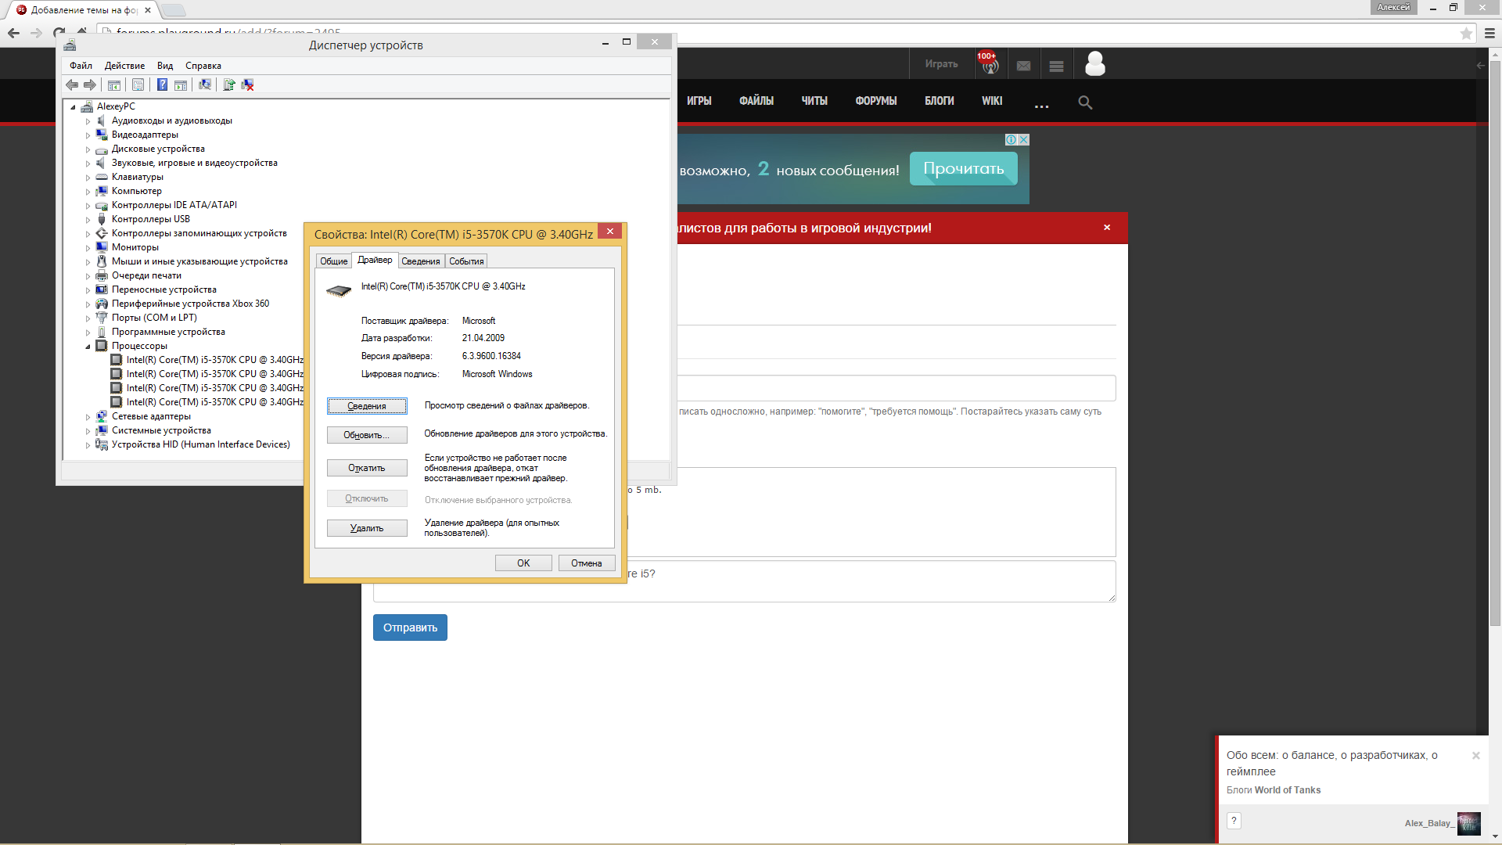Click Scan for hardware changes toolbar icon
Viewport: 1502px width, 845px height.
(x=205, y=84)
